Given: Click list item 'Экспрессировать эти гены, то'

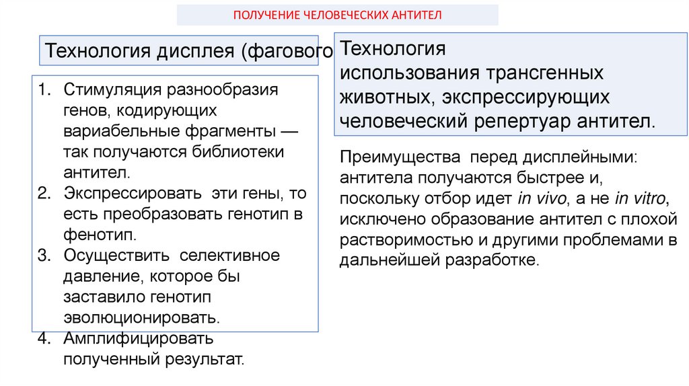Looking at the screenshot, I should (184, 193).
